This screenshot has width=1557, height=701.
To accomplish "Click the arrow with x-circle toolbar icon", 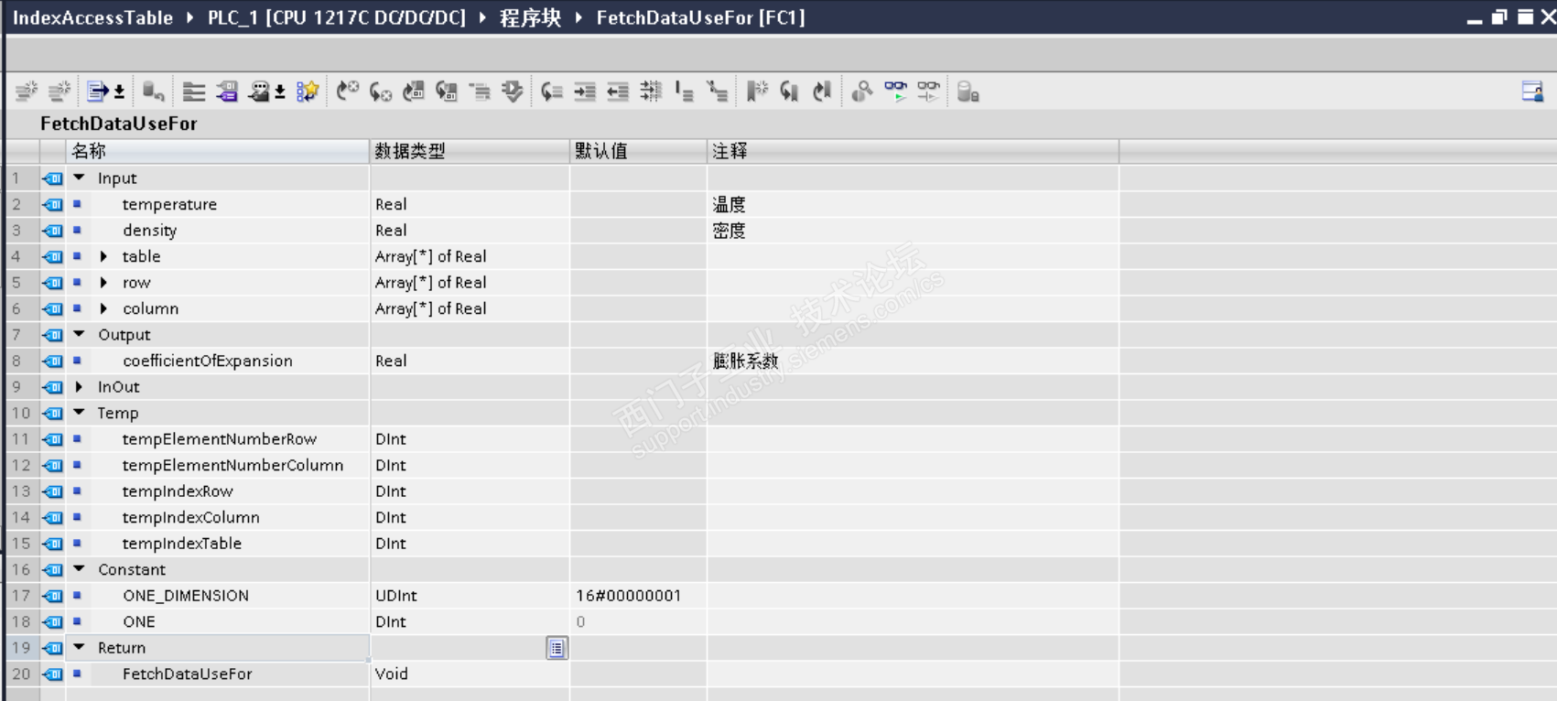I will click(x=380, y=92).
